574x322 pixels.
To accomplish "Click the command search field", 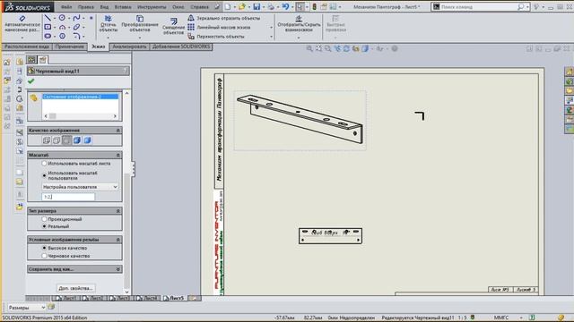I will 478,7.
